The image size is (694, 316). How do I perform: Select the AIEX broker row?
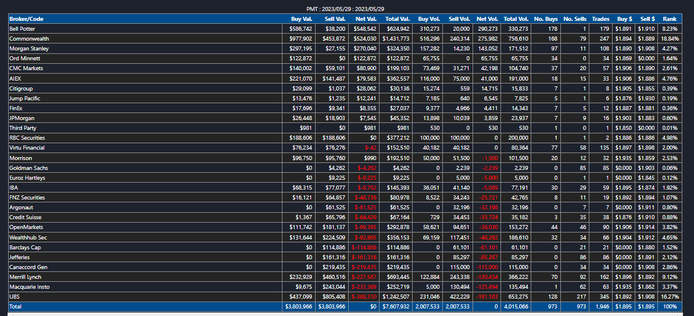(x=346, y=78)
